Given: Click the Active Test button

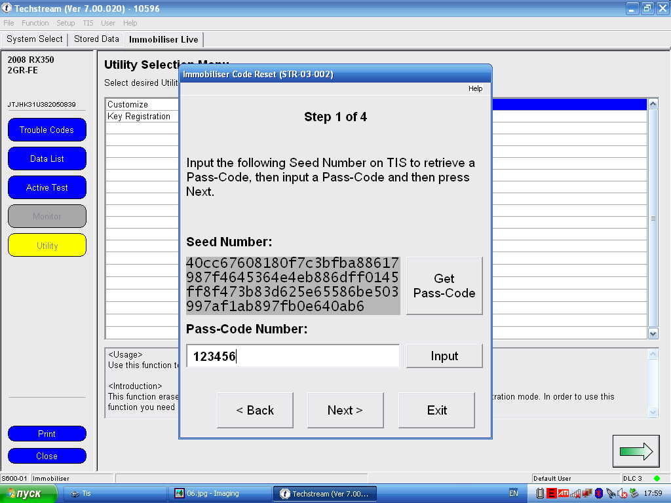Looking at the screenshot, I should 47,187.
